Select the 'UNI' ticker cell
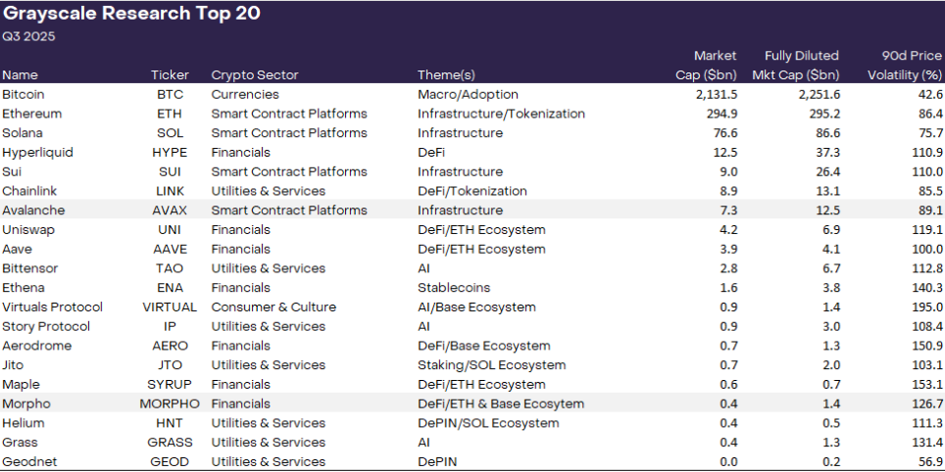The image size is (945, 472). click(170, 229)
